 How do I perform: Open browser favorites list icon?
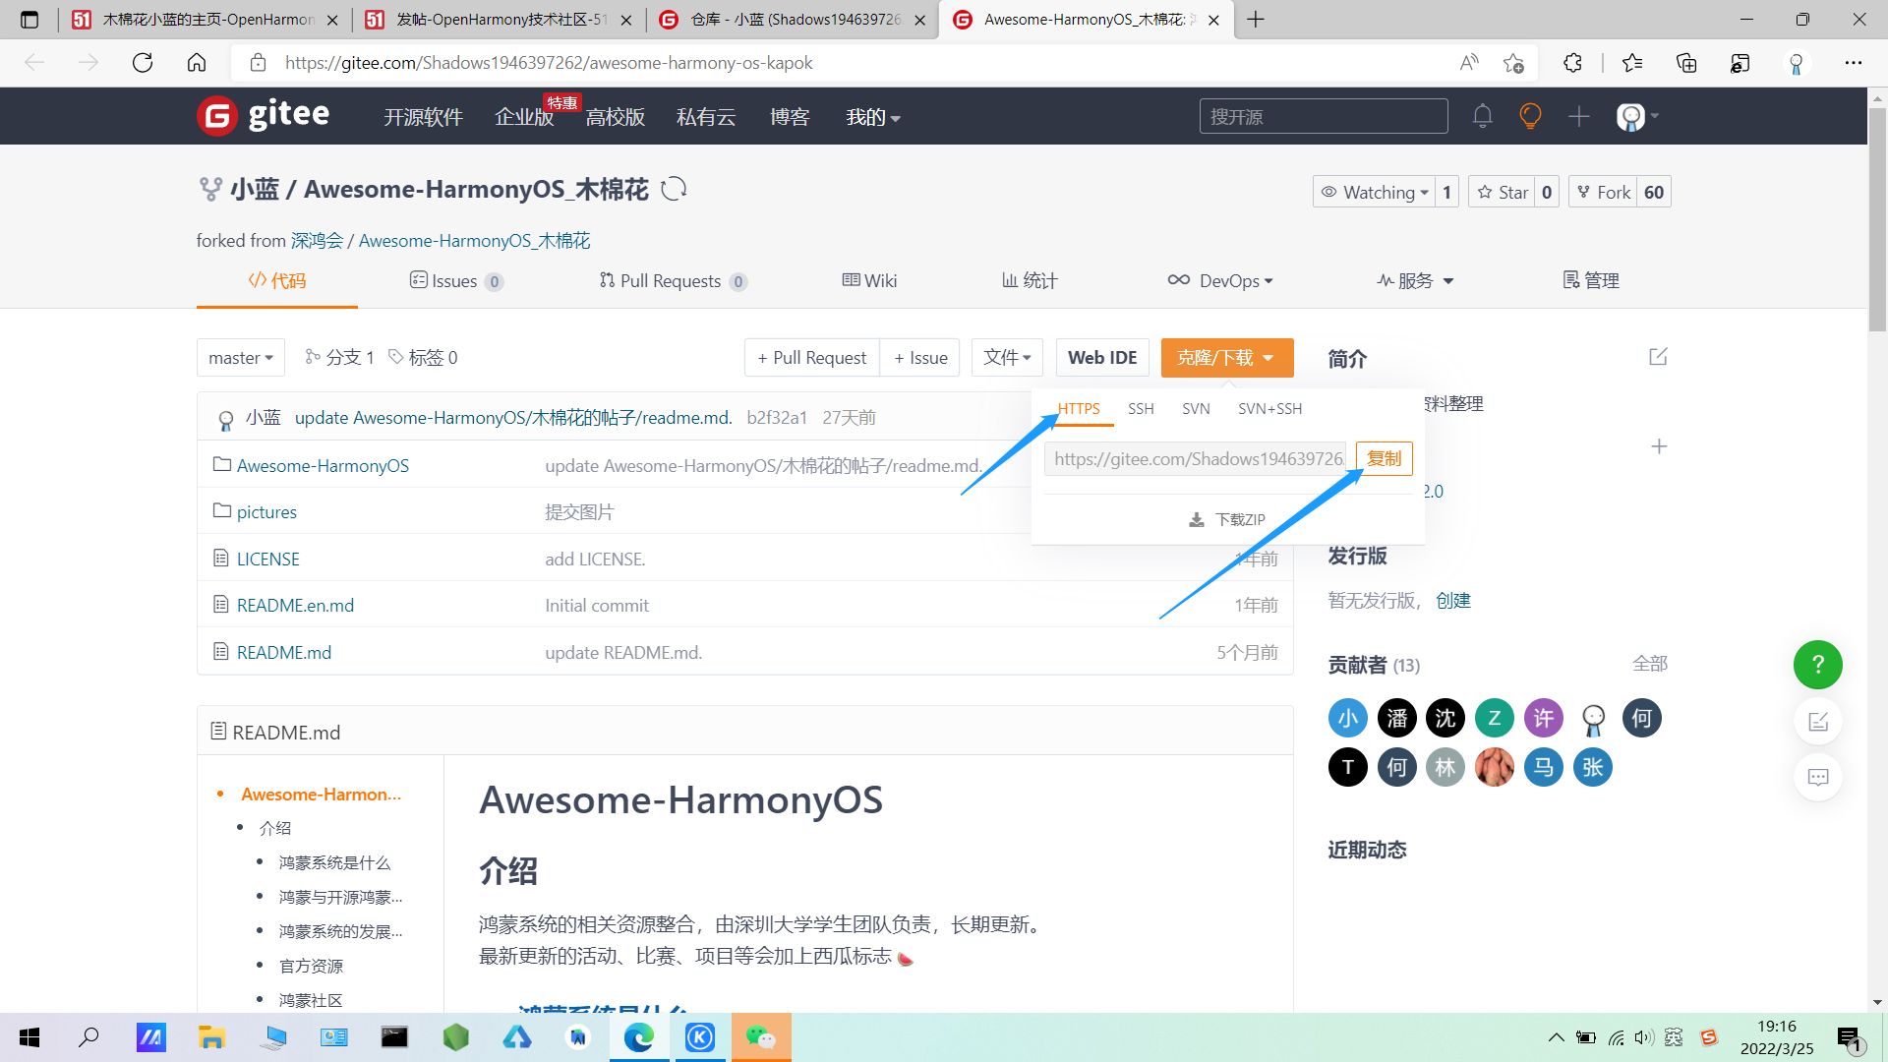point(1632,63)
